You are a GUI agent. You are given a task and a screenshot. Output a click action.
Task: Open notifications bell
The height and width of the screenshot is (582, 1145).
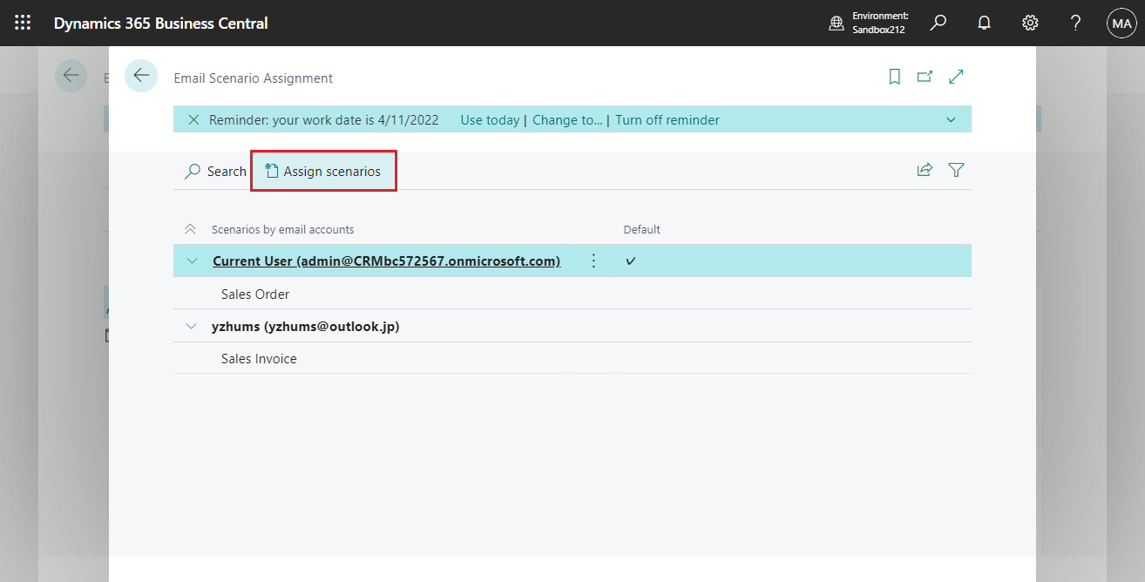(984, 23)
